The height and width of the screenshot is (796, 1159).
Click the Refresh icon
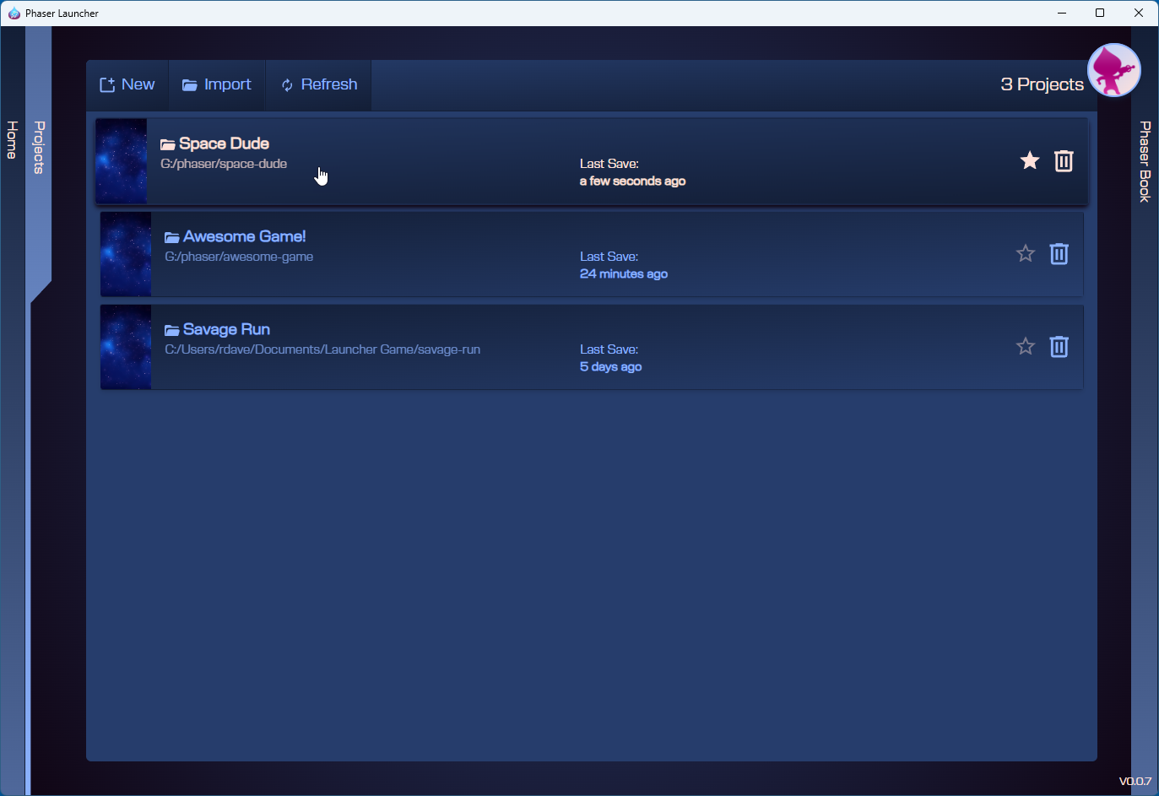tap(286, 84)
